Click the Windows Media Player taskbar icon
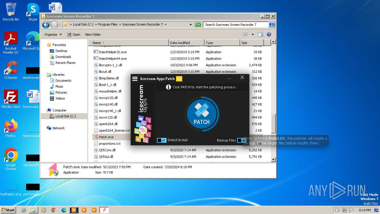The width and height of the screenshot is (380, 214). tap(44, 210)
